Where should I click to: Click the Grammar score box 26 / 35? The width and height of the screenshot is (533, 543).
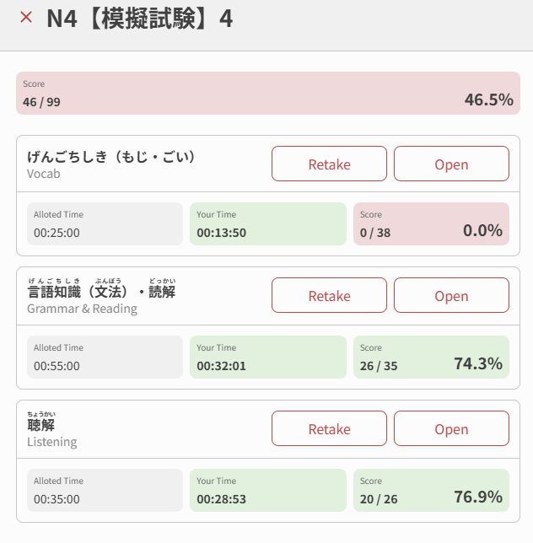pos(431,358)
